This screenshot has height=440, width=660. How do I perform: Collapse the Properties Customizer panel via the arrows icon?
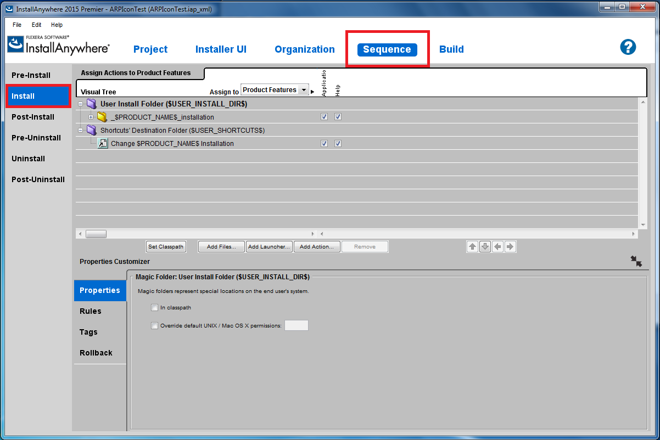[x=636, y=261]
